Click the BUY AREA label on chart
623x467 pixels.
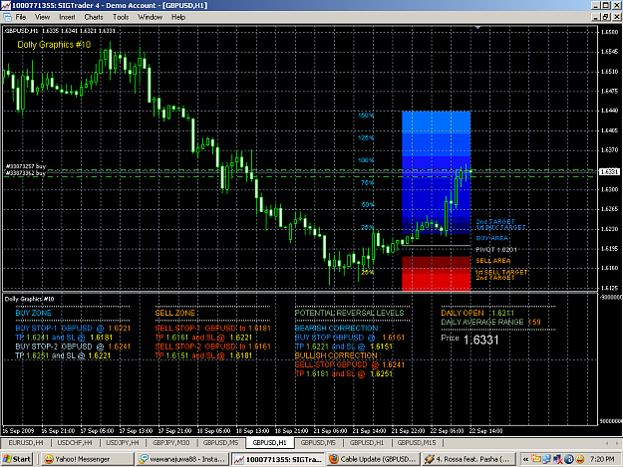[x=491, y=238]
